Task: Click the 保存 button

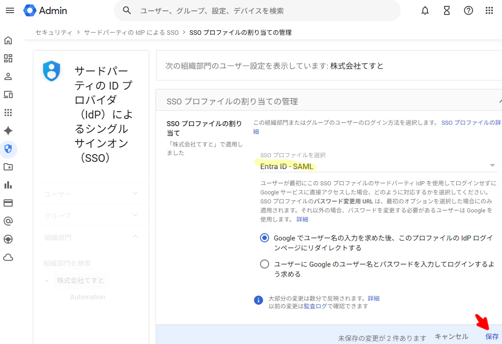Action: [492, 336]
